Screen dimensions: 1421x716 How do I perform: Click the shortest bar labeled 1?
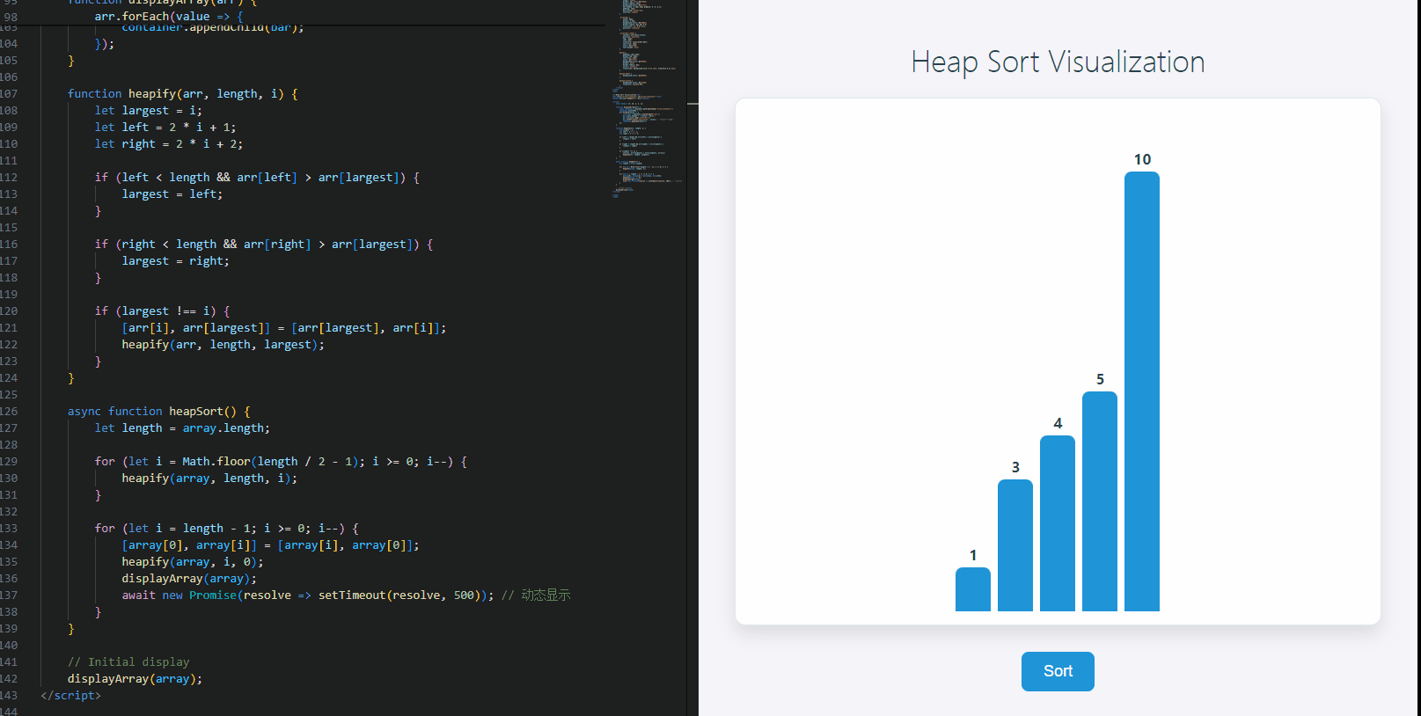point(972,589)
